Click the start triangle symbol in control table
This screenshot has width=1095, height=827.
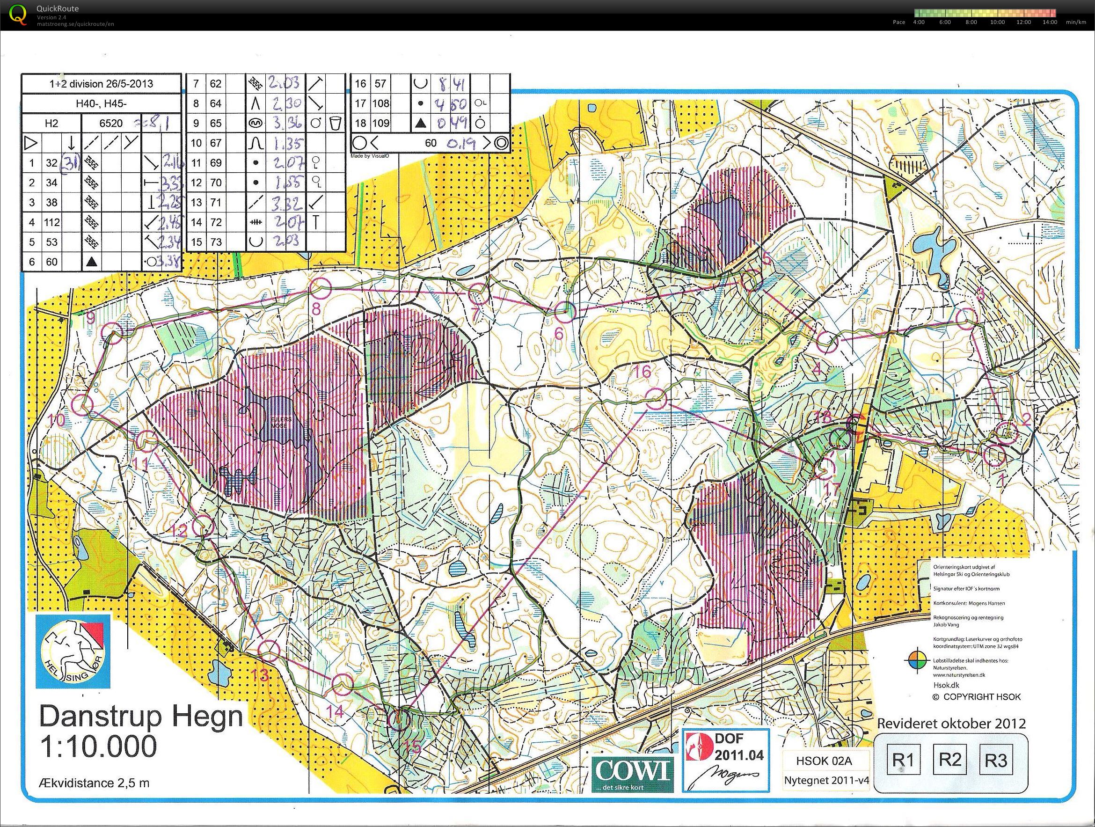[31, 143]
